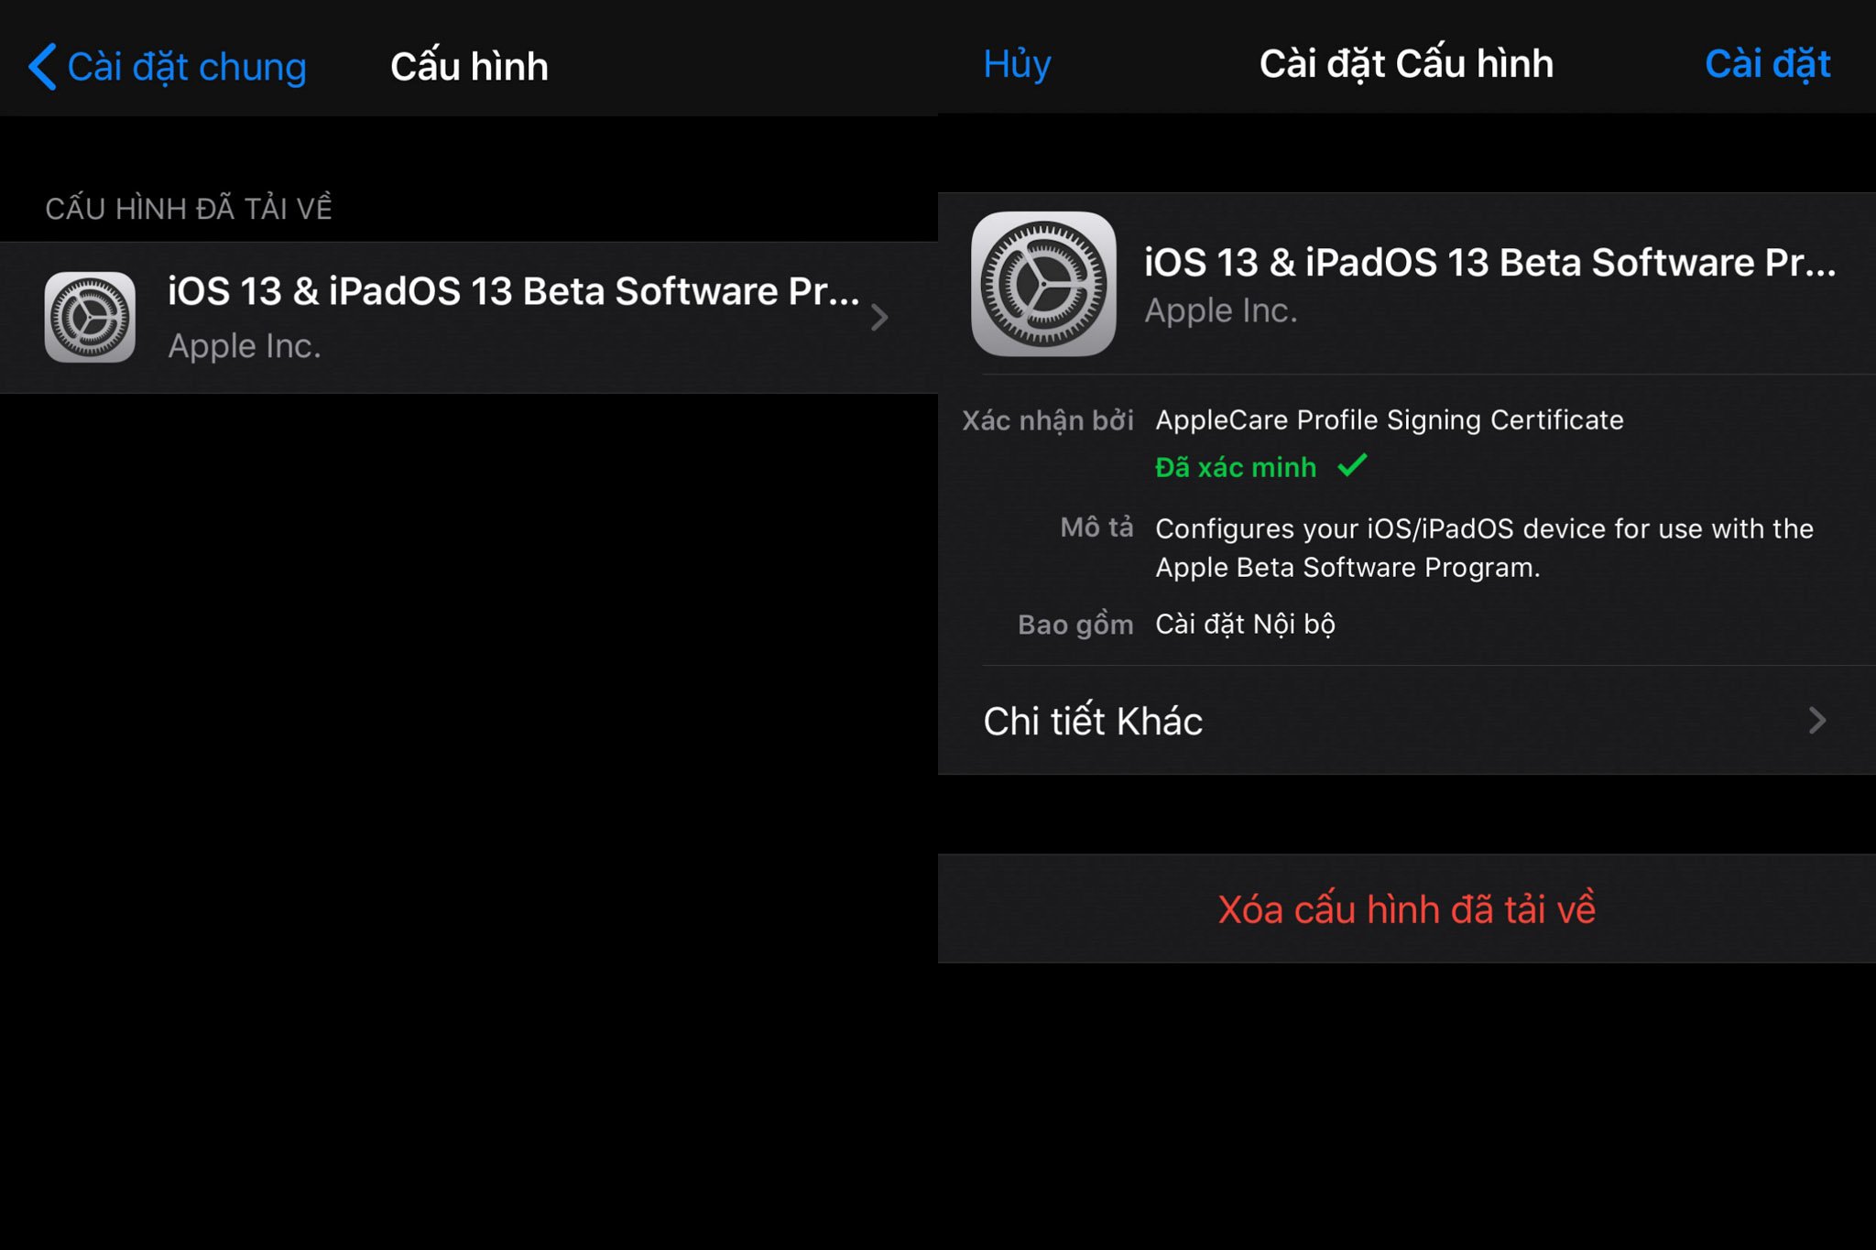Tap AppleCare Profile Signing Certificate text
This screenshot has width=1876, height=1250.
[1389, 419]
